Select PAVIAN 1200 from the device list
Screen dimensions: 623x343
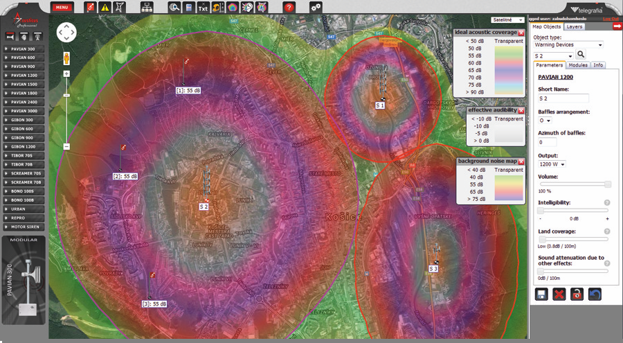24,75
